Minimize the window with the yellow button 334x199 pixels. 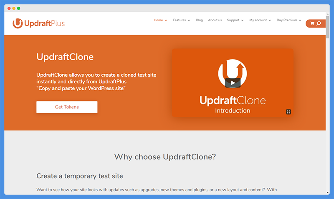(14, 8)
